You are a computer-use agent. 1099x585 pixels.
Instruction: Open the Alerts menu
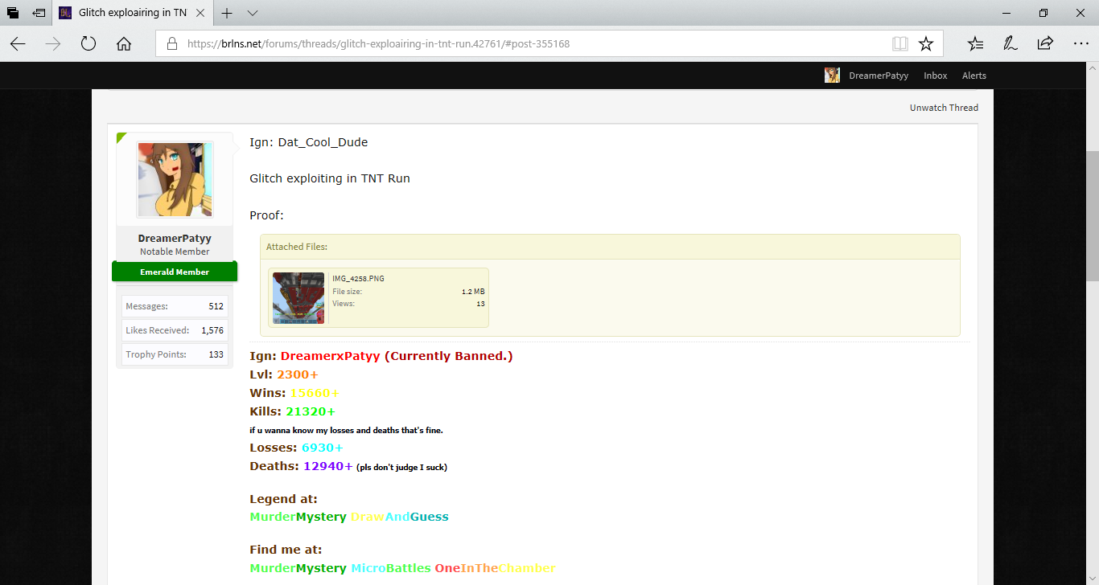coord(974,76)
